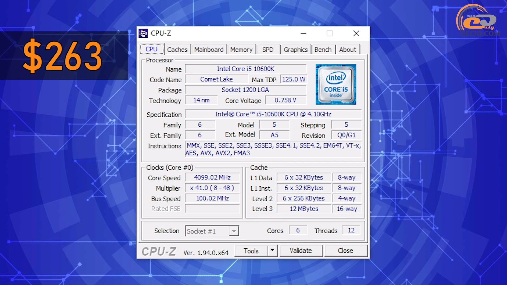
Task: Click the Ext. Family value 6
Action: pyautogui.click(x=200, y=135)
